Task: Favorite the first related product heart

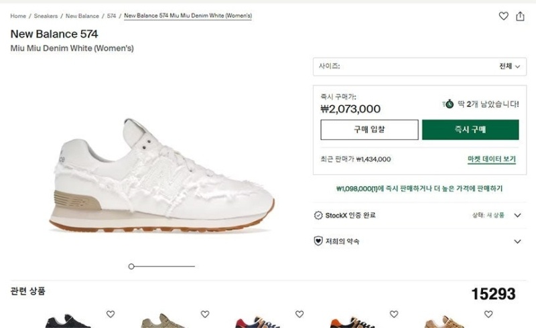Action: (111, 314)
